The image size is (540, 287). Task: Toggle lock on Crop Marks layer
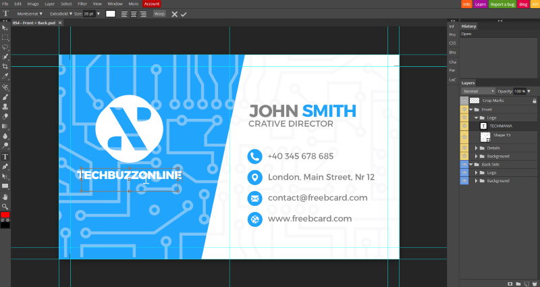point(535,101)
